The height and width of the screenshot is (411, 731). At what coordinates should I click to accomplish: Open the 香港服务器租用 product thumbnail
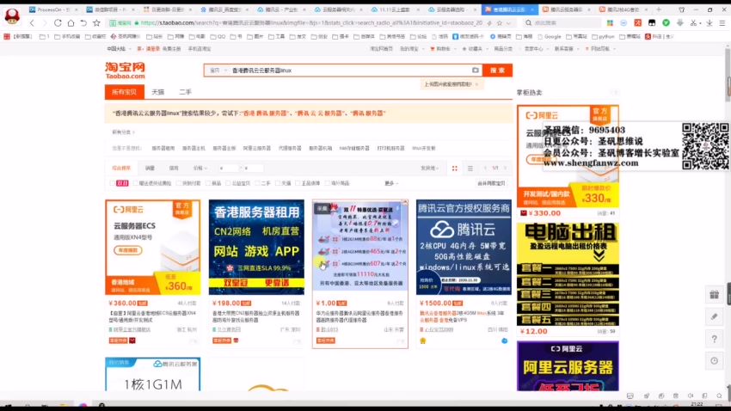coord(256,248)
